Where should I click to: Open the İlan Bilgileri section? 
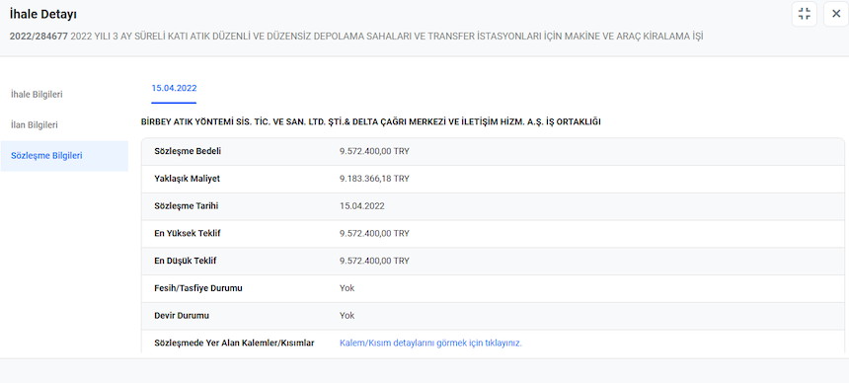click(x=35, y=124)
